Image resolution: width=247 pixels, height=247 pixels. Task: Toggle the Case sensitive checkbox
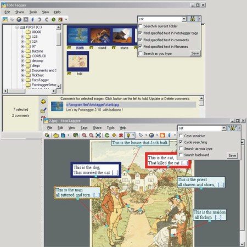tap(181, 136)
